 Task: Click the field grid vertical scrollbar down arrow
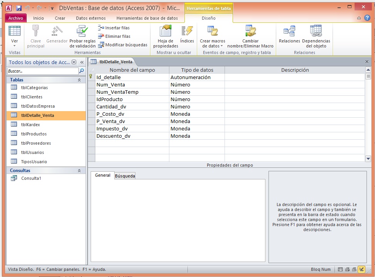368,159
